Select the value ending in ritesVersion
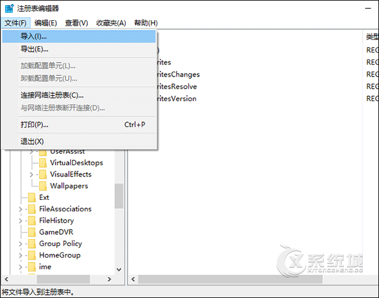The image size is (379, 298). (177, 99)
